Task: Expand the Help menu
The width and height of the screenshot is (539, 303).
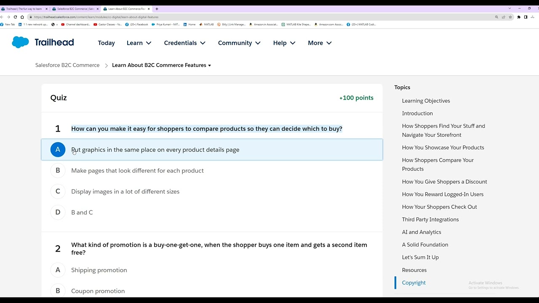Action: pos(284,43)
